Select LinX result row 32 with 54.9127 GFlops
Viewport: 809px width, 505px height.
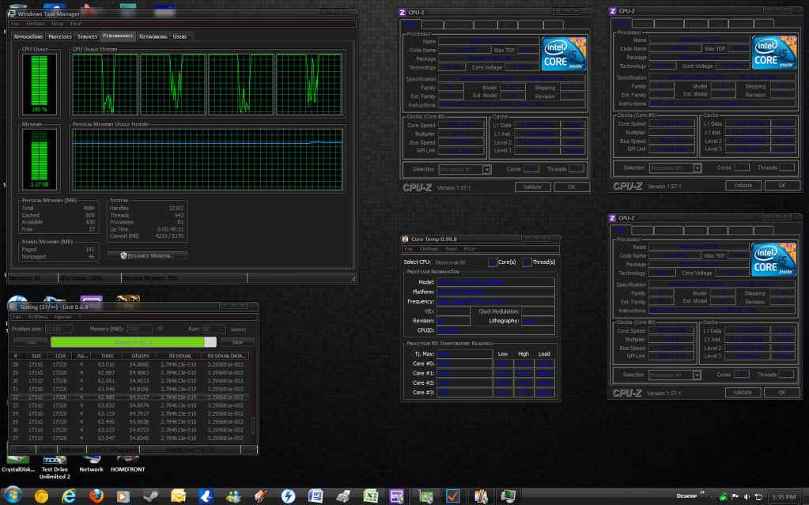tap(129, 398)
